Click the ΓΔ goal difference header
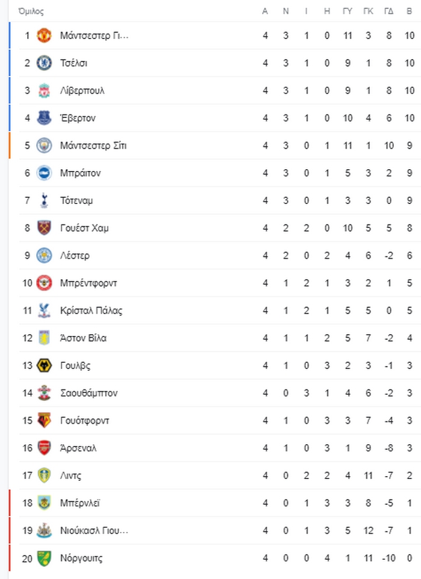 tap(389, 11)
